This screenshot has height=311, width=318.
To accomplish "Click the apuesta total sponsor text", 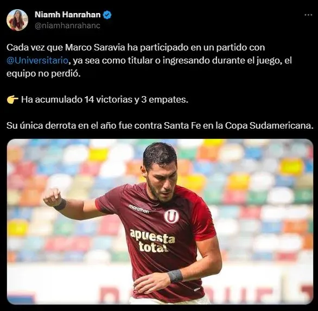I will (x=152, y=241).
